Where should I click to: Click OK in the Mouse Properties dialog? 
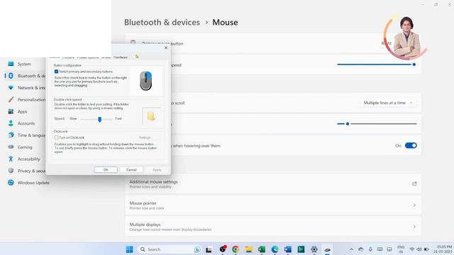(x=106, y=170)
